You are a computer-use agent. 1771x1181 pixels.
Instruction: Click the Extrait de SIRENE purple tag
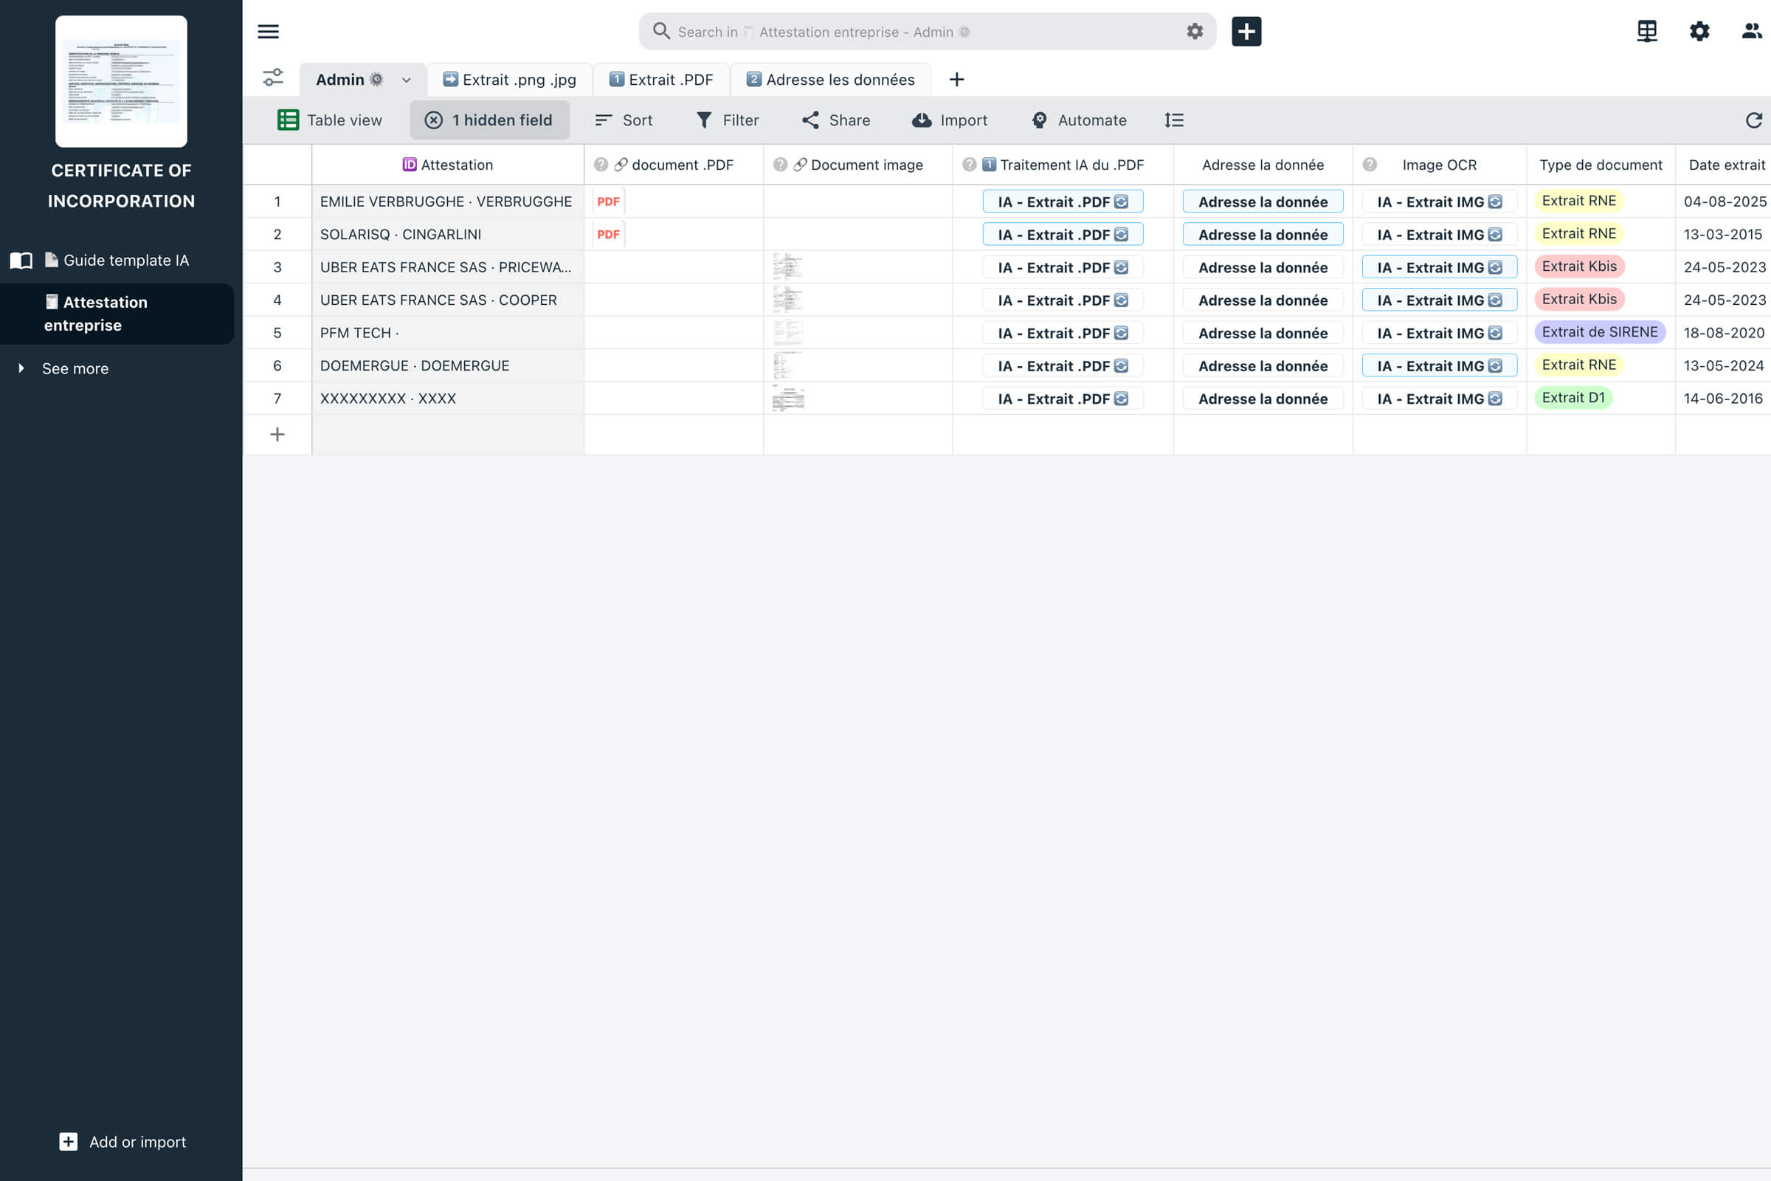(1599, 332)
